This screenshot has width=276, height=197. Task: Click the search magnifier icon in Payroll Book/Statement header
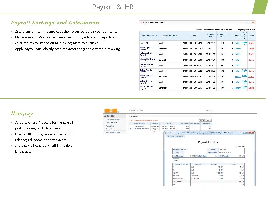coord(247,23)
